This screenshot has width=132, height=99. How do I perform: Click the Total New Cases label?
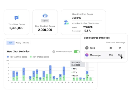coord(17,24)
